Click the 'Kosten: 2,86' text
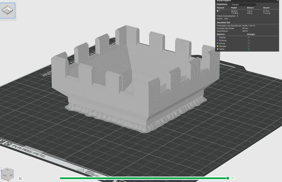Viewport: 282px width, 182px height. click(222, 19)
